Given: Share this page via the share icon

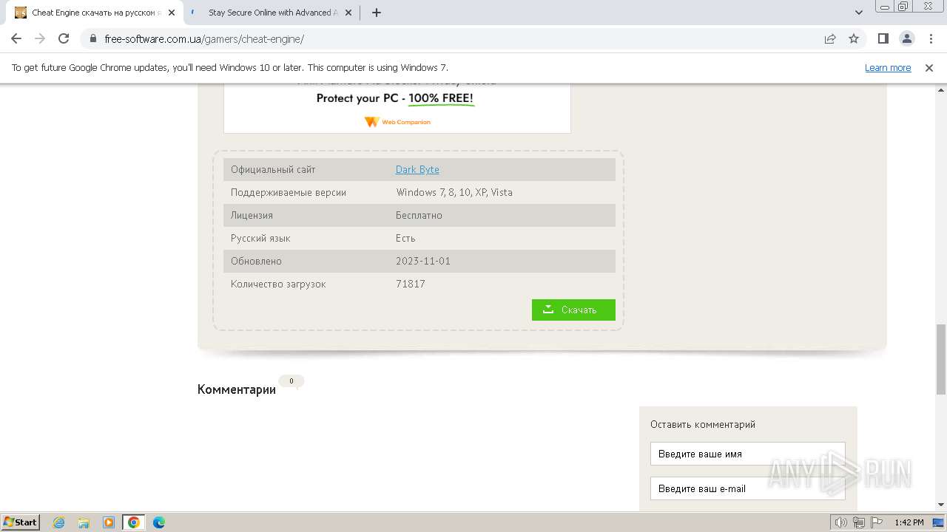Looking at the screenshot, I should [x=830, y=39].
